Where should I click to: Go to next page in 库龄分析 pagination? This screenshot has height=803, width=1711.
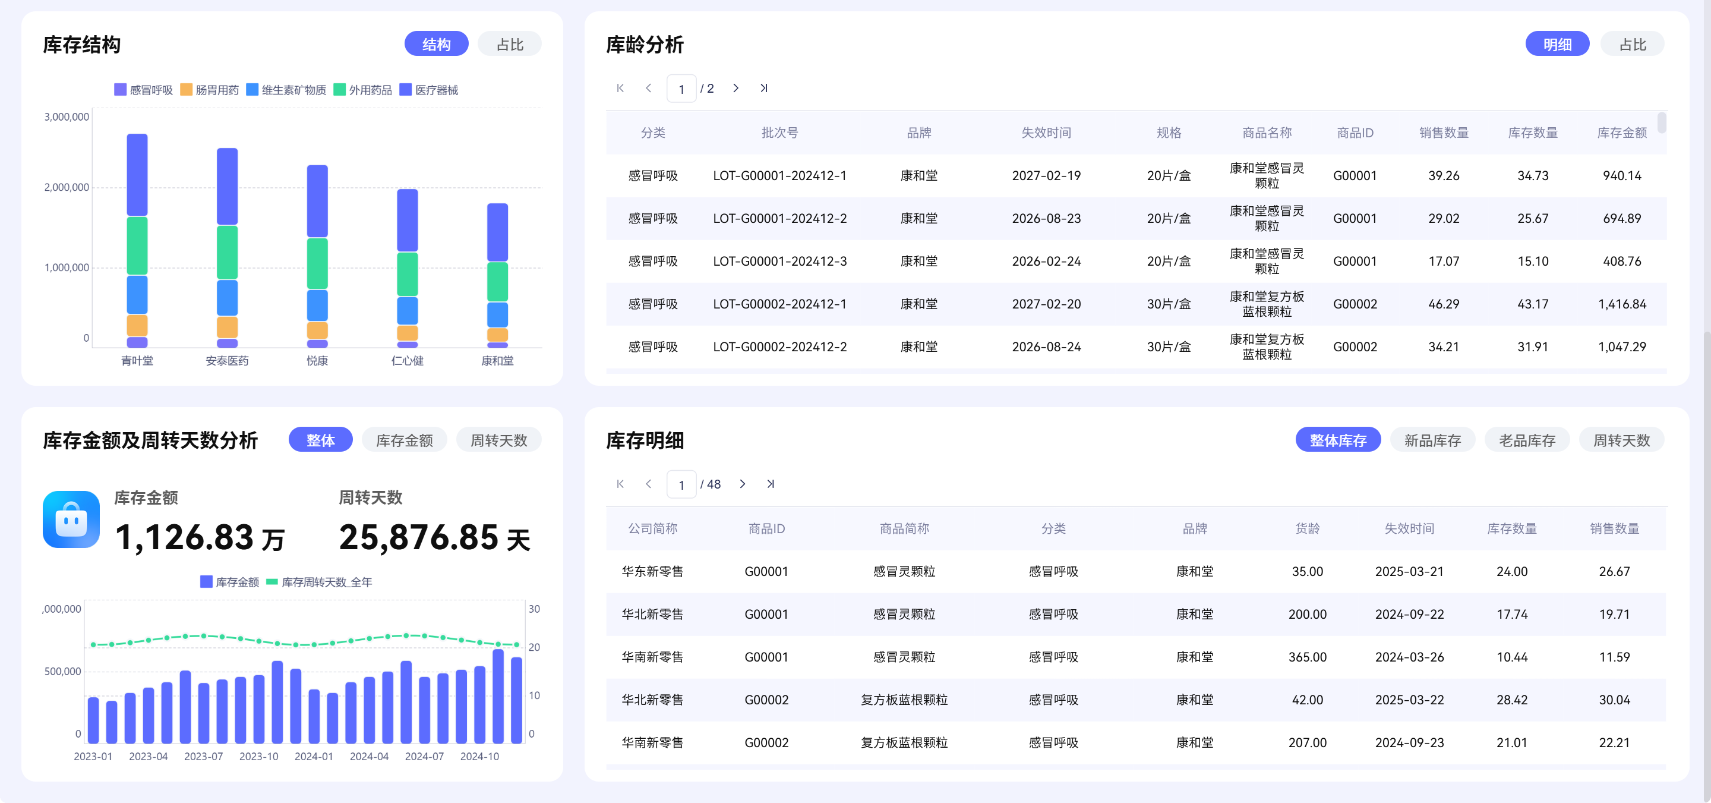735,89
